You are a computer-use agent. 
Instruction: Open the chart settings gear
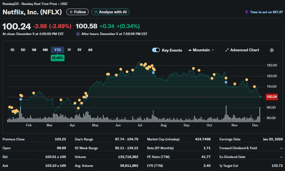point(272,50)
